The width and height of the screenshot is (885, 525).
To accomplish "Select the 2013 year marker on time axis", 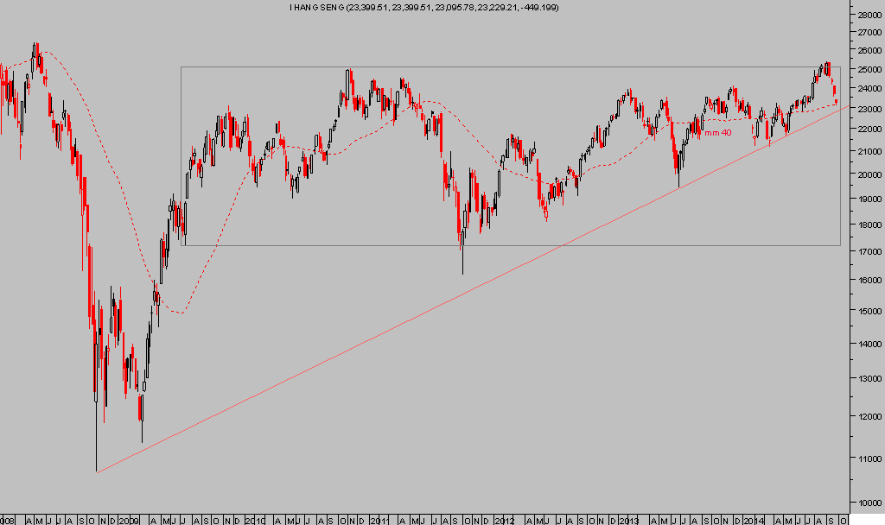I will [x=630, y=521].
